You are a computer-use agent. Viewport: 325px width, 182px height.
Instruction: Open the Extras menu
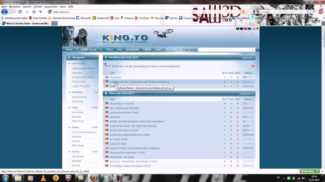(x=63, y=7)
